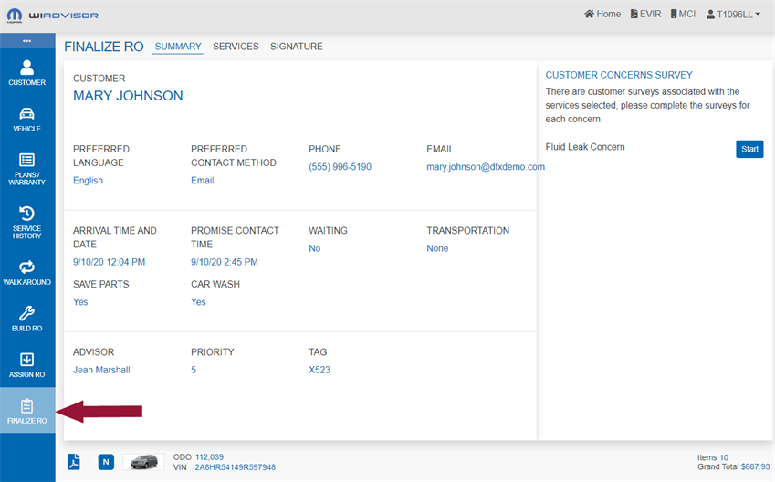Start the Fluid Leak Concern survey
Screen dimensions: 775x482
[749, 149]
